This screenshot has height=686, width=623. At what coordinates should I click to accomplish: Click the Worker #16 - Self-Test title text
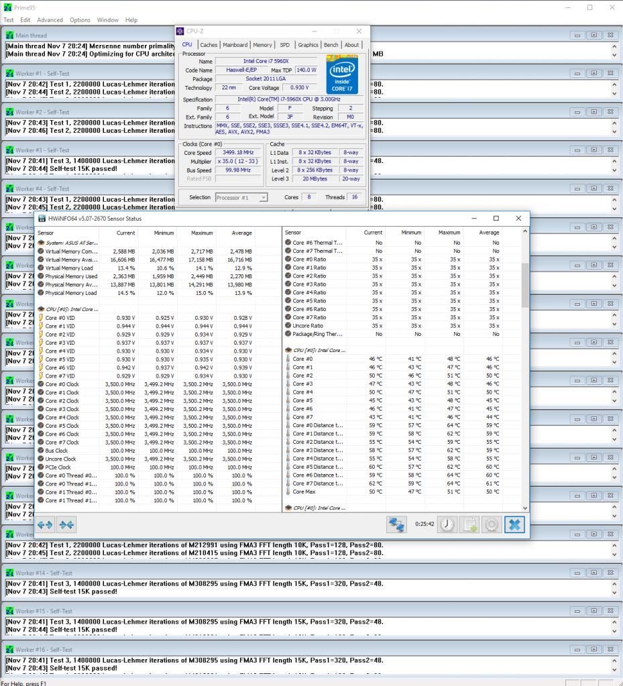point(44,650)
